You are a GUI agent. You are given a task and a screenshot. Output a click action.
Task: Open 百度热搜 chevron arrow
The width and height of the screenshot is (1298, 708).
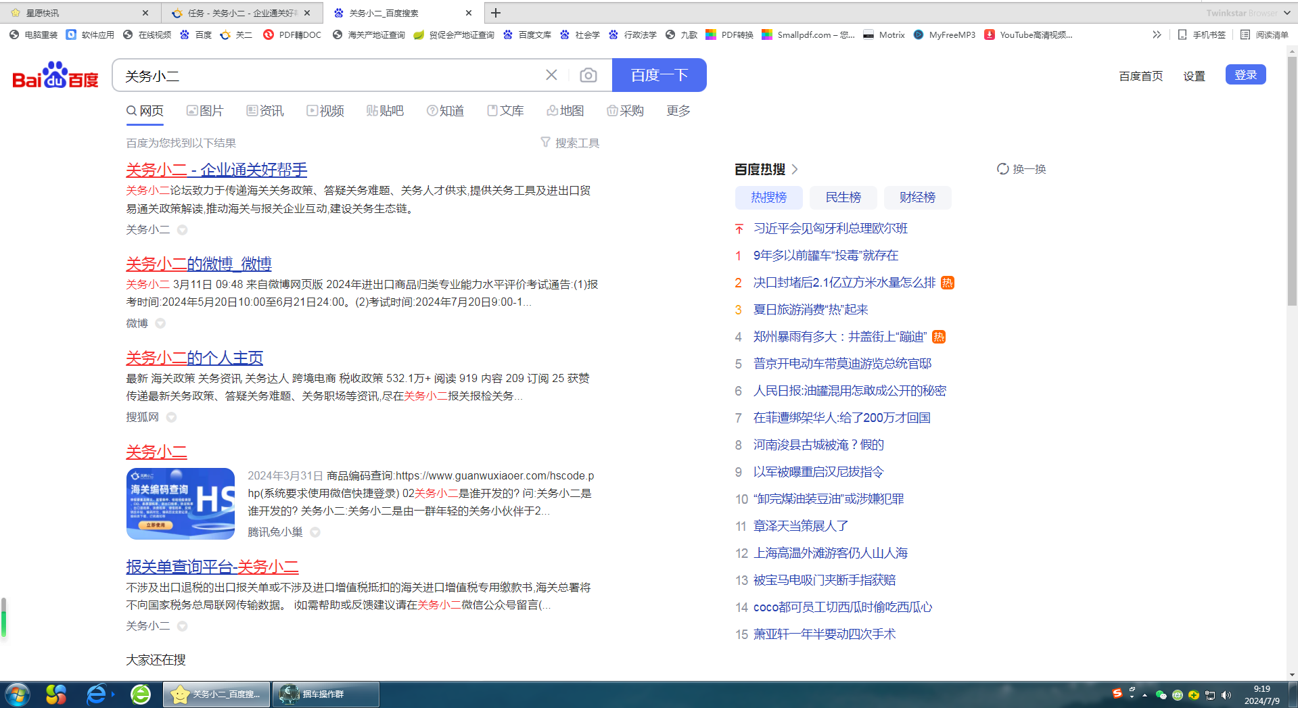point(795,169)
